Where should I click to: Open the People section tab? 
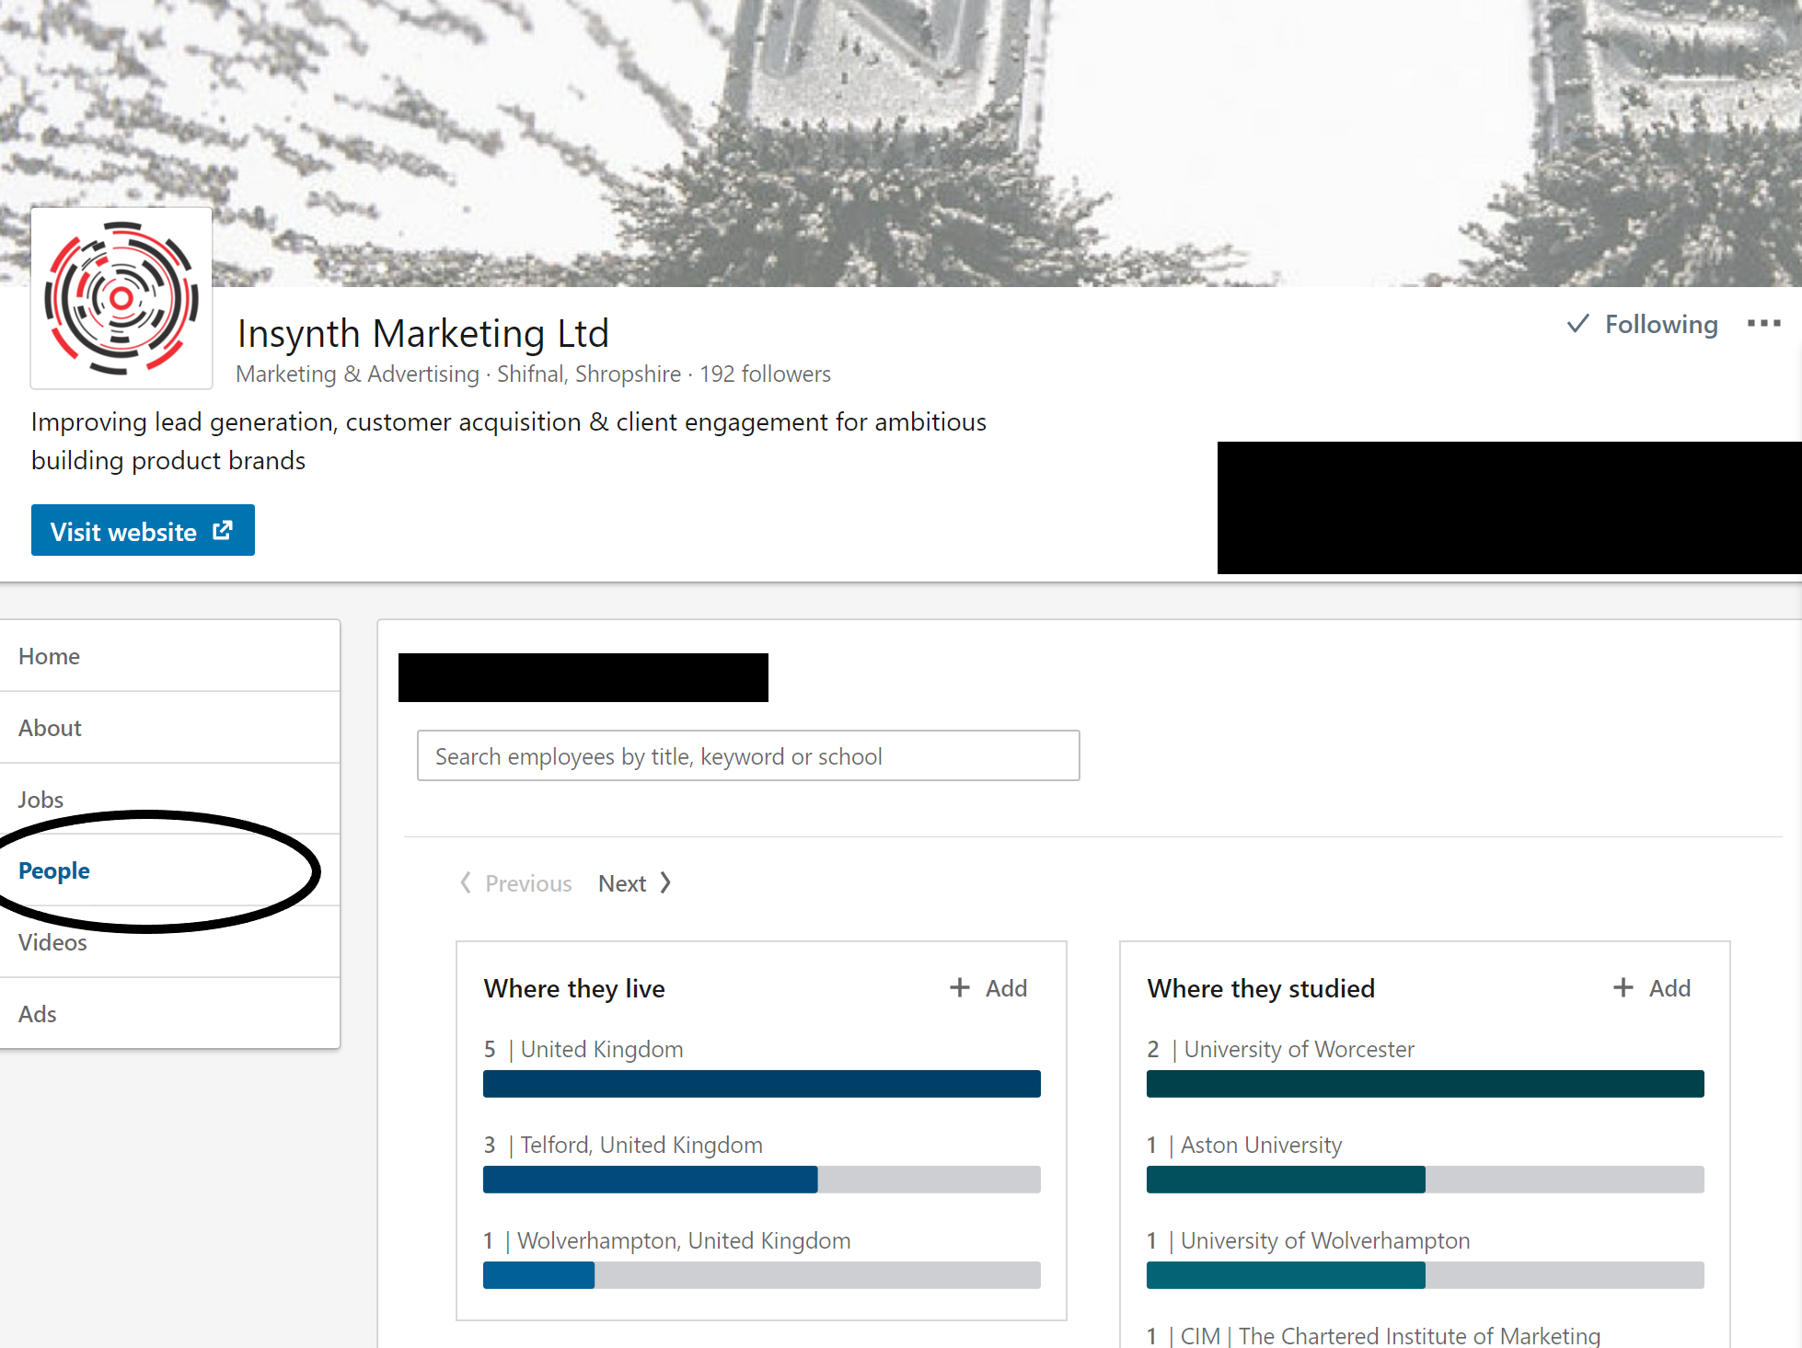pyautogui.click(x=53, y=870)
